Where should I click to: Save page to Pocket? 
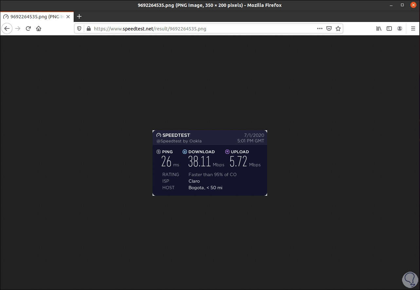click(329, 28)
